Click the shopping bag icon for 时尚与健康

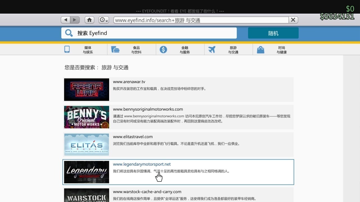pyautogui.click(x=261, y=50)
